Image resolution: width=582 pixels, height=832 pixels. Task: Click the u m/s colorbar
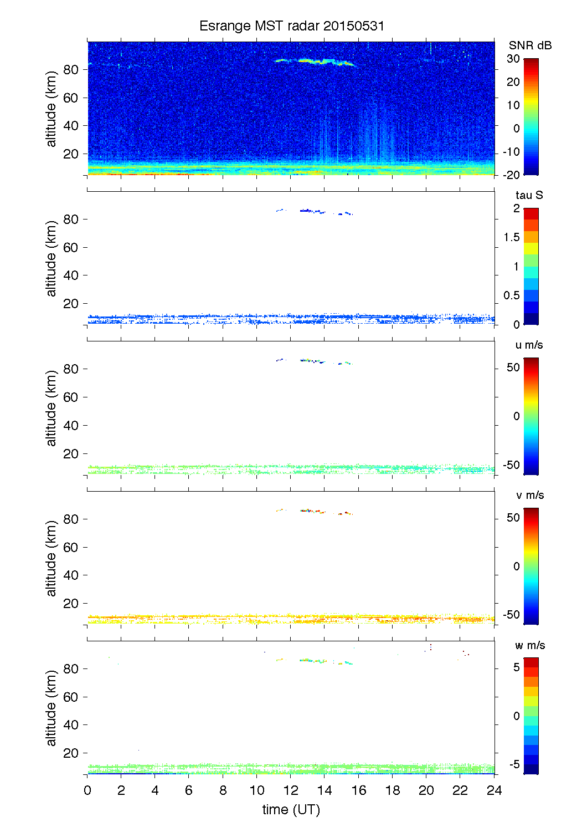coord(531,416)
